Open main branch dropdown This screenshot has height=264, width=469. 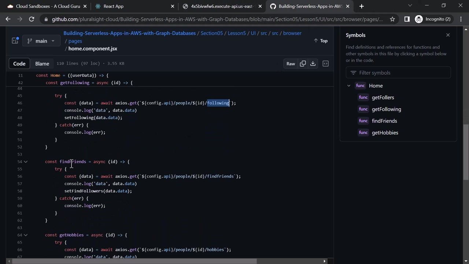pyautogui.click(x=41, y=41)
